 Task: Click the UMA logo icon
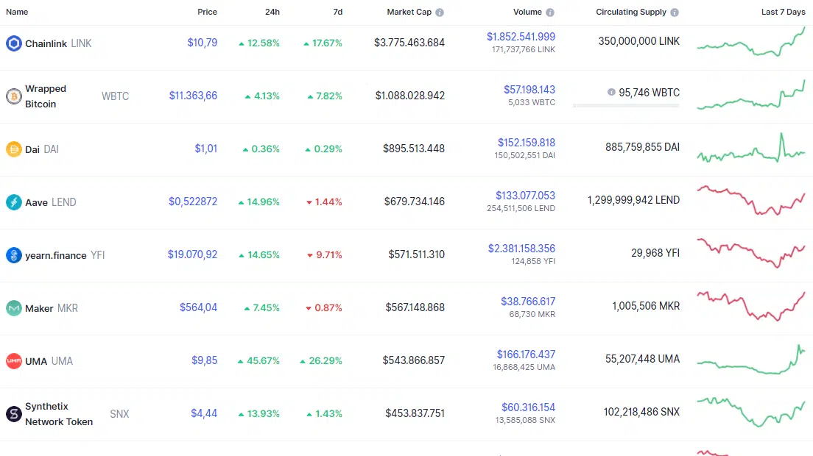13,361
